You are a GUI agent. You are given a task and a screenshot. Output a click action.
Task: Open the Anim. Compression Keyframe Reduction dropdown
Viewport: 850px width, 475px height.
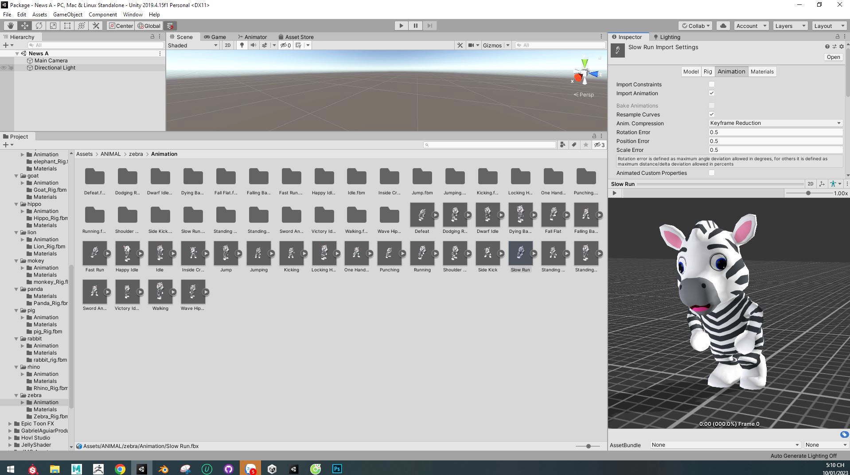(x=775, y=123)
